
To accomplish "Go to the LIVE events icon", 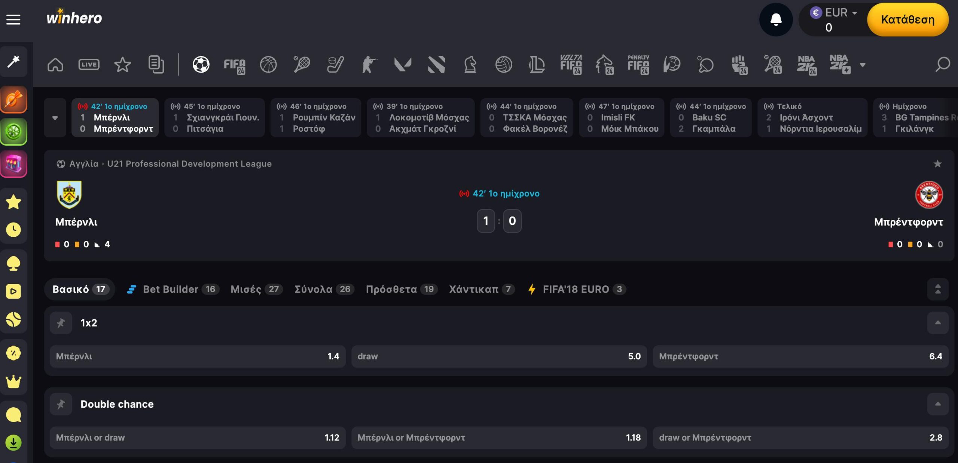I will [x=89, y=65].
